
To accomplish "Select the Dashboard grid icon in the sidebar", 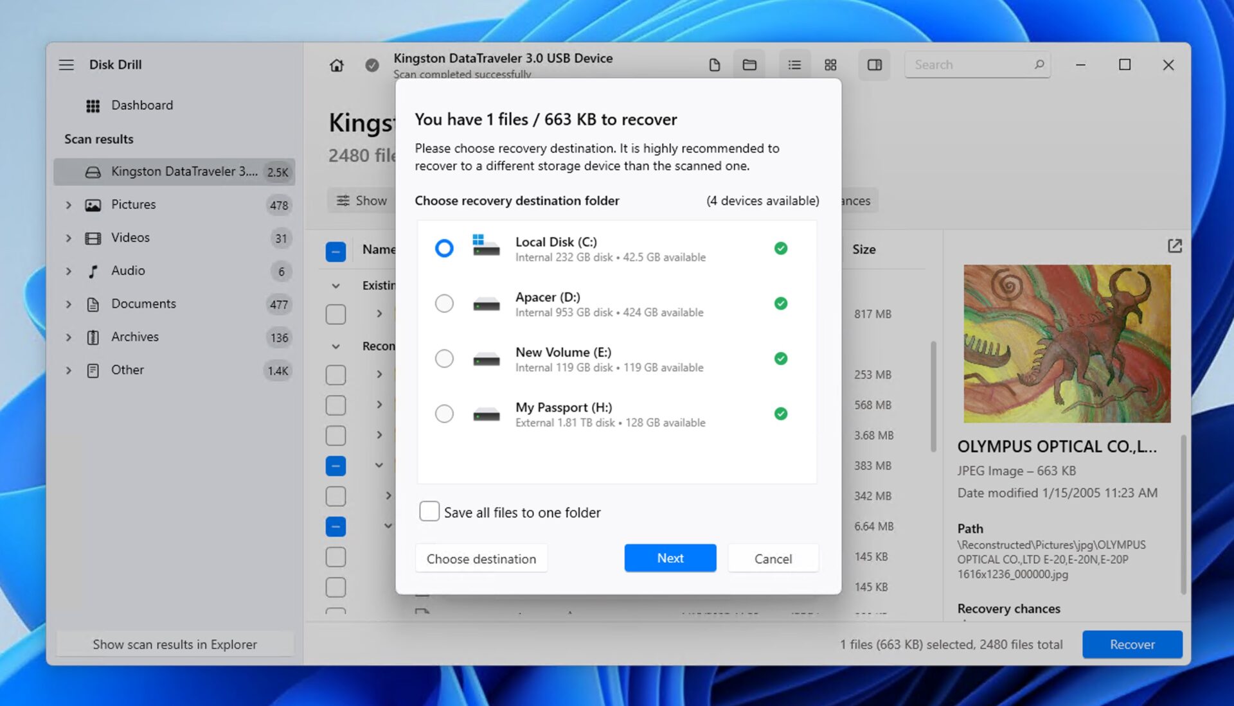I will (x=93, y=105).
